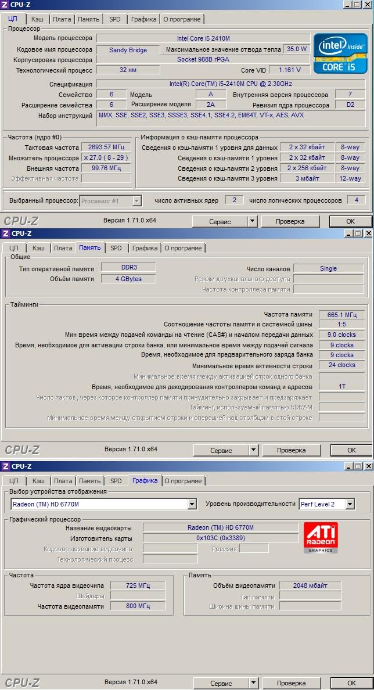Expand the Perf Level 2 dropdown

(350, 504)
